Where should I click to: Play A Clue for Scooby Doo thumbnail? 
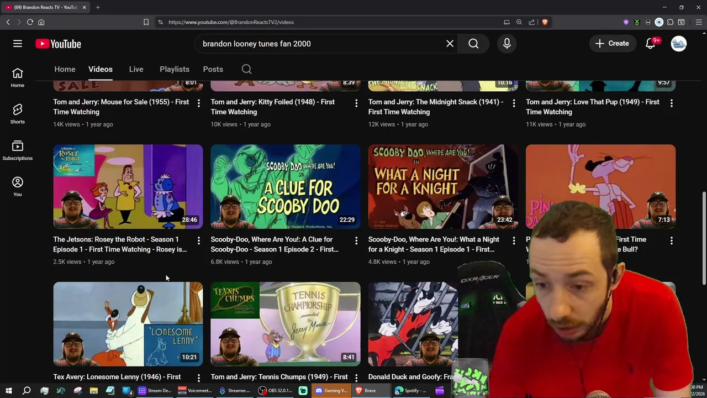tap(286, 187)
